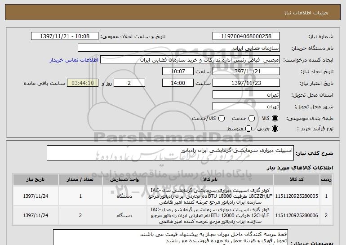Viewport: 346px width, 245px height.
Task: Click product code 1151120925280005
Action: click(297, 196)
